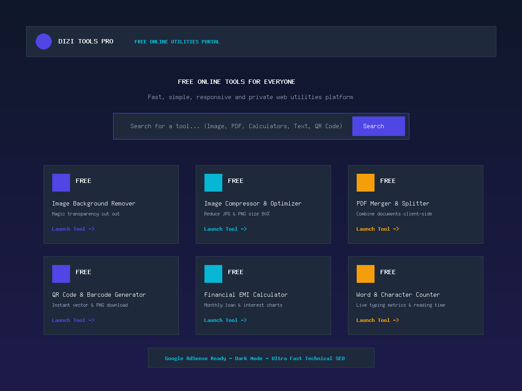The image size is (522, 391).
Task: Click the round Dizi Tools Pro logo
Action: (43, 41)
